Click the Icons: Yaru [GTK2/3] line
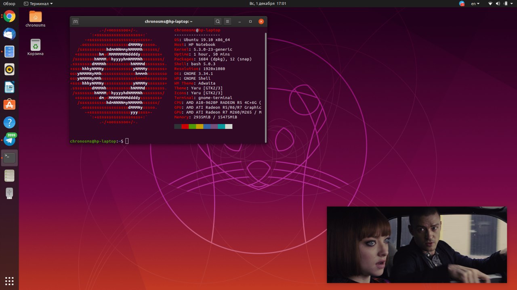517x290 pixels. point(198,93)
